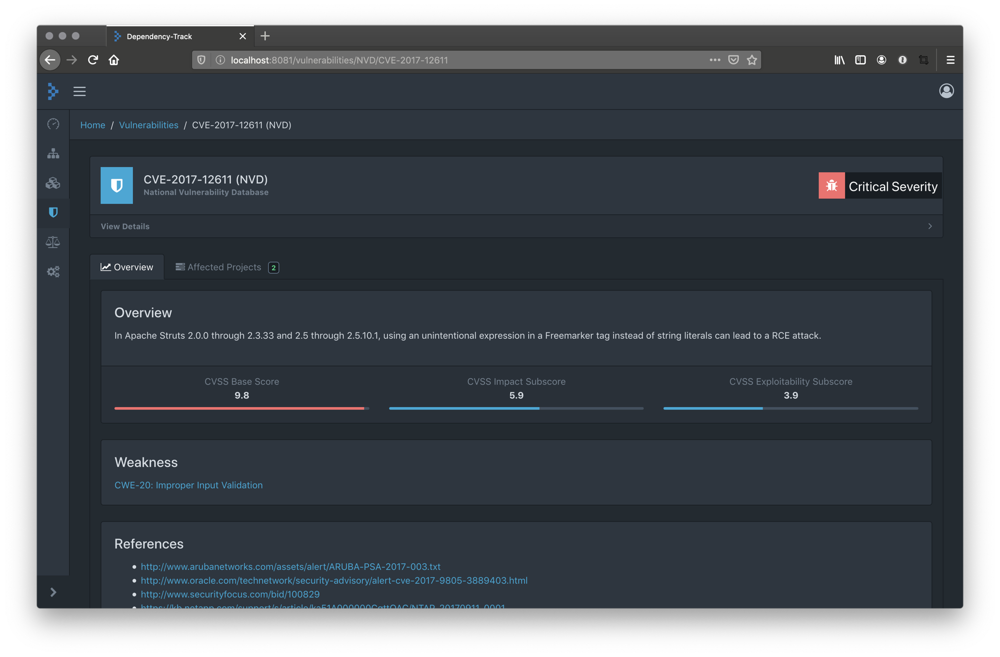The image size is (1000, 657).
Task: Click the Affected Projects count badge
Action: (273, 267)
